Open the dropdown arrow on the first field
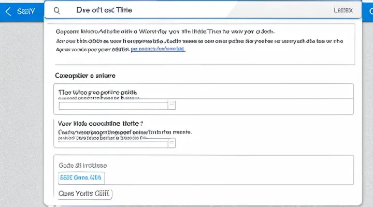Screen dimensions: 373x207 [x=172, y=106]
